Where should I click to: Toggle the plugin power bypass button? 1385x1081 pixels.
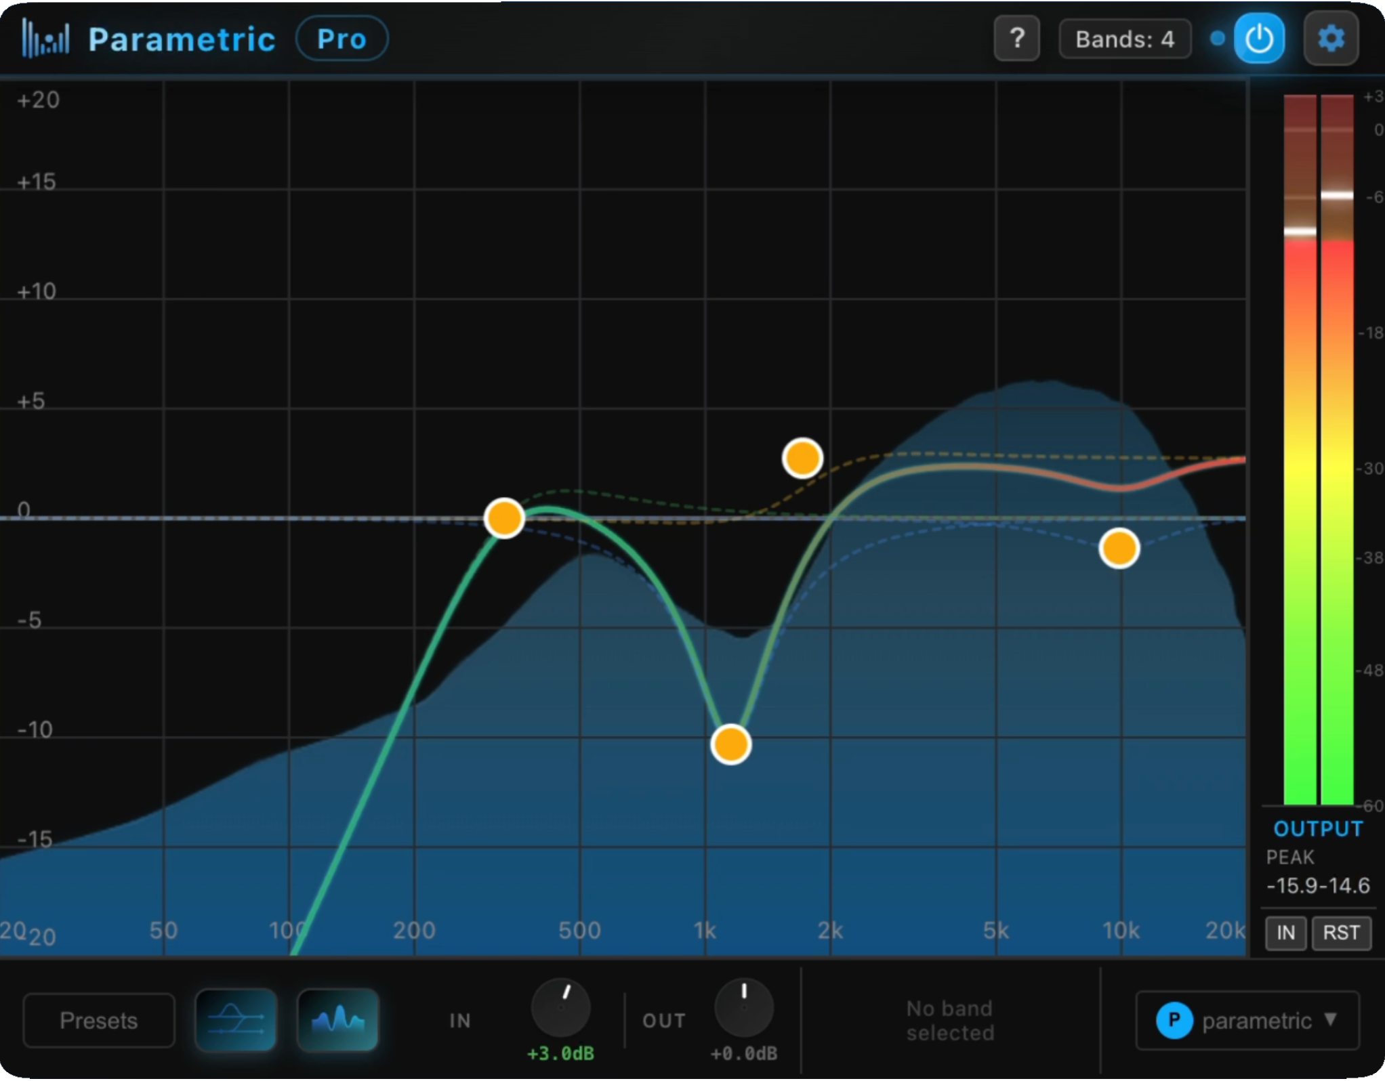tap(1259, 39)
